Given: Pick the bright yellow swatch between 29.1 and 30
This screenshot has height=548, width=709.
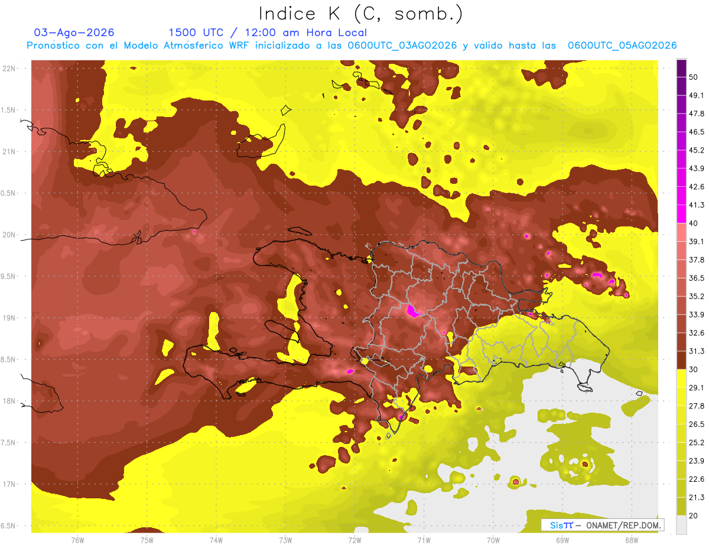Looking at the screenshot, I should (x=681, y=379).
